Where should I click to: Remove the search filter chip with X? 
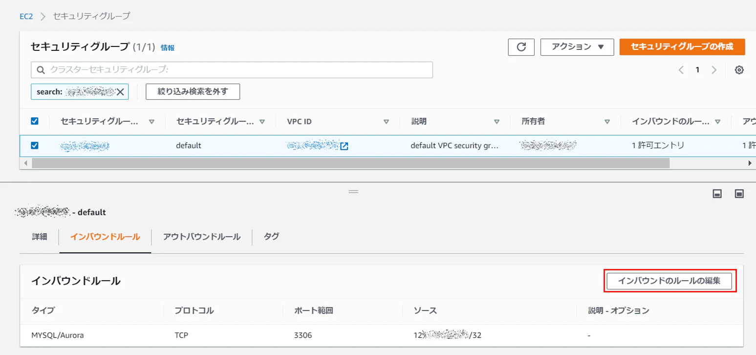[x=120, y=91]
